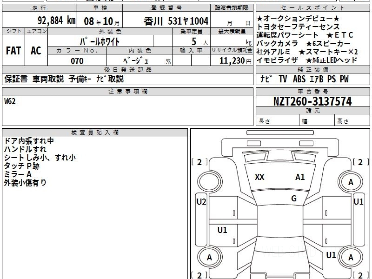
Task: Click the A1 mark on the hood
Action: click(x=300, y=177)
